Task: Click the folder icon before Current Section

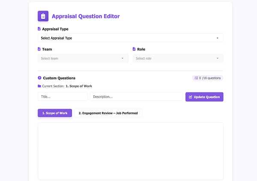Action: coord(39,86)
